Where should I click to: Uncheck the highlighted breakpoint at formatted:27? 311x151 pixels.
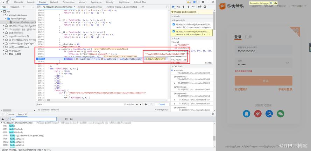(174, 31)
